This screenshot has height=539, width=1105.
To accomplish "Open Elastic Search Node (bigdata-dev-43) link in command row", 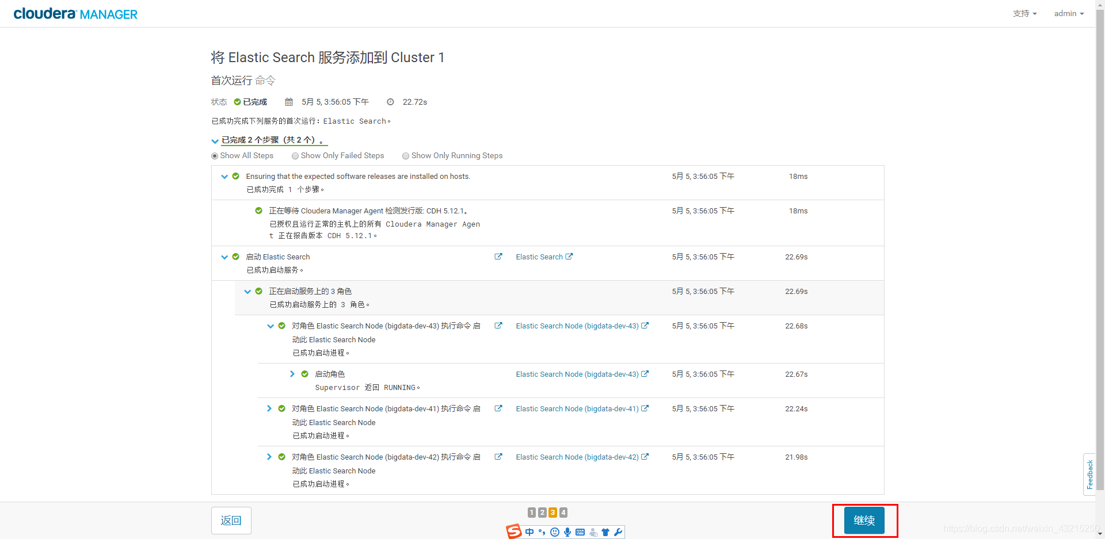I will point(577,326).
